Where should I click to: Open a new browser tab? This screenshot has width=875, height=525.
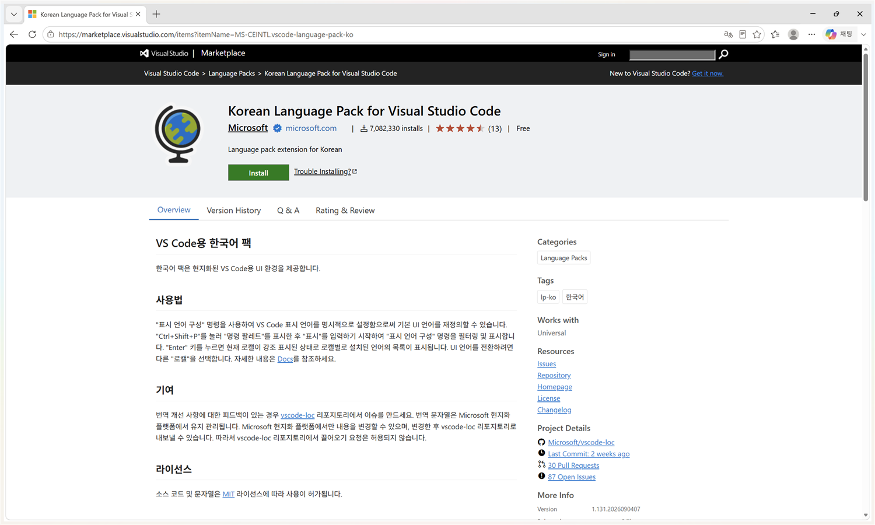(x=156, y=14)
